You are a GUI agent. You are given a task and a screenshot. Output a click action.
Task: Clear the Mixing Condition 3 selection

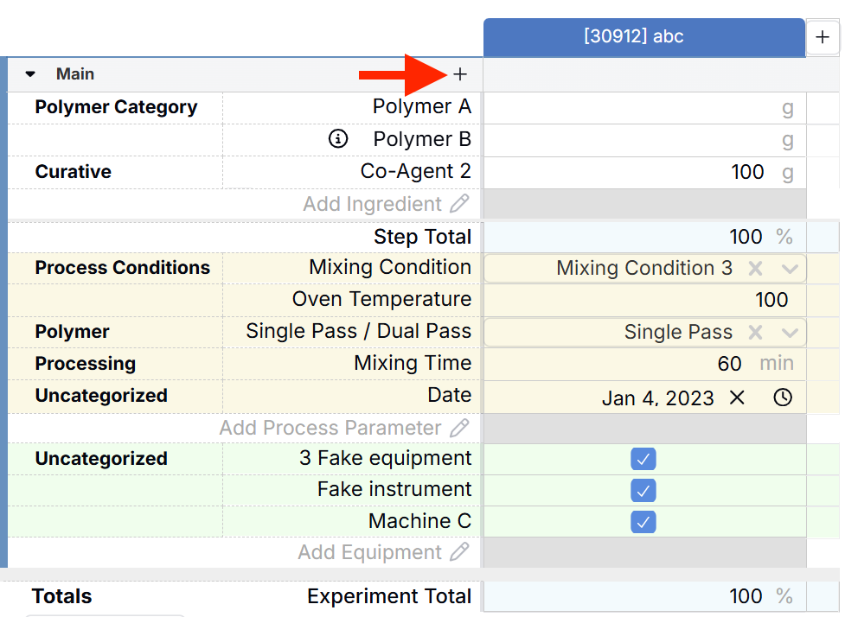pos(756,268)
